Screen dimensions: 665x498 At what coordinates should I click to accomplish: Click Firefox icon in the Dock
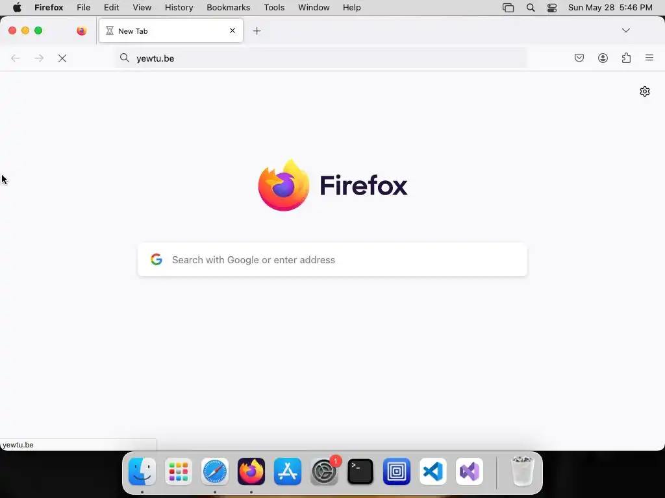[x=251, y=471]
